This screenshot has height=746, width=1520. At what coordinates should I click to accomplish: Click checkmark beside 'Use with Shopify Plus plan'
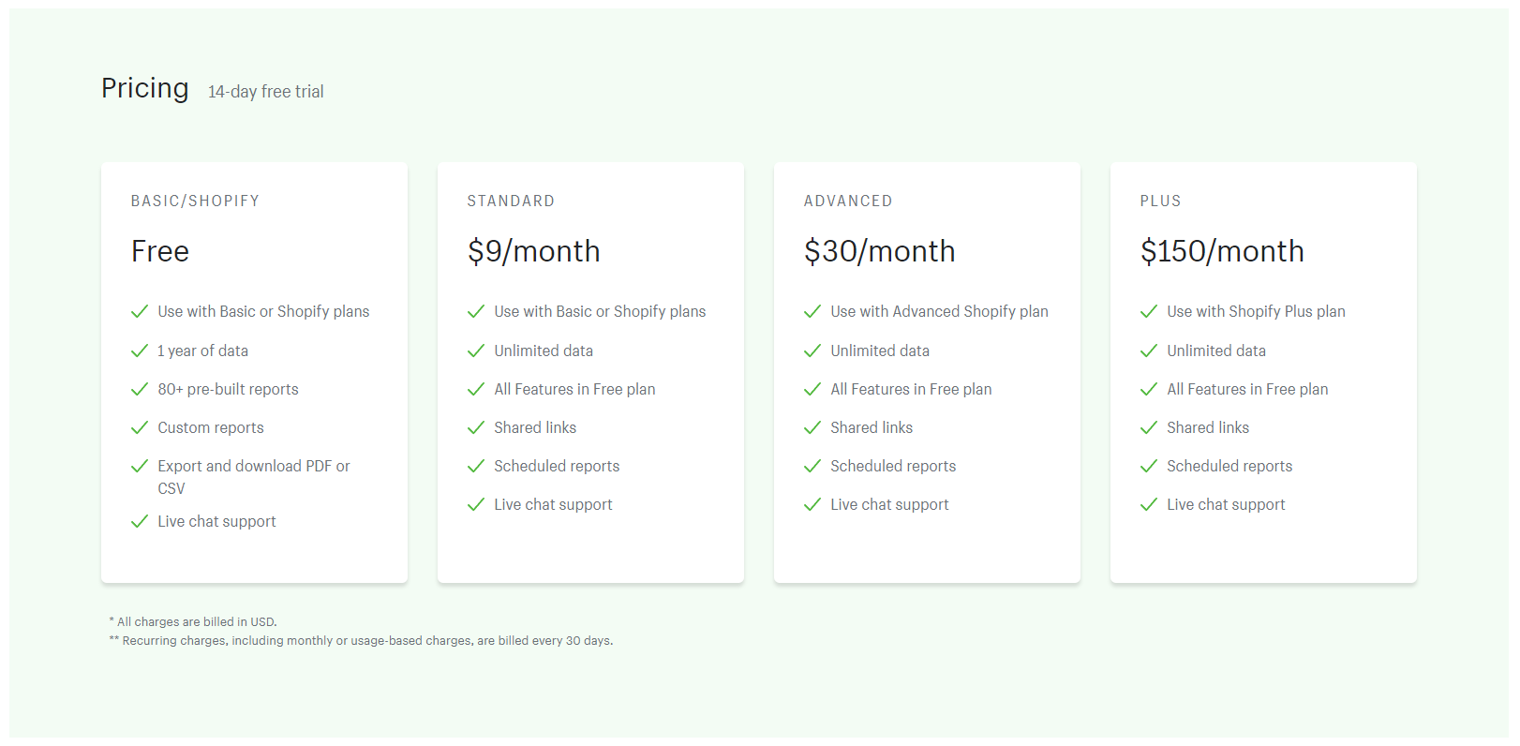tap(1149, 311)
